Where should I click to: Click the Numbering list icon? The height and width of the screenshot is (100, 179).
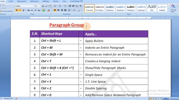tap(60, 6)
